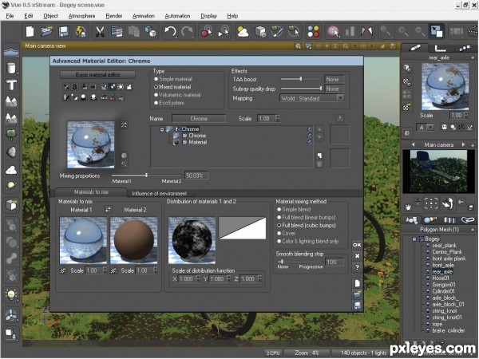Add a ventilator with the fan icon
Viewport: 479px width, 359px height.
click(x=12, y=315)
